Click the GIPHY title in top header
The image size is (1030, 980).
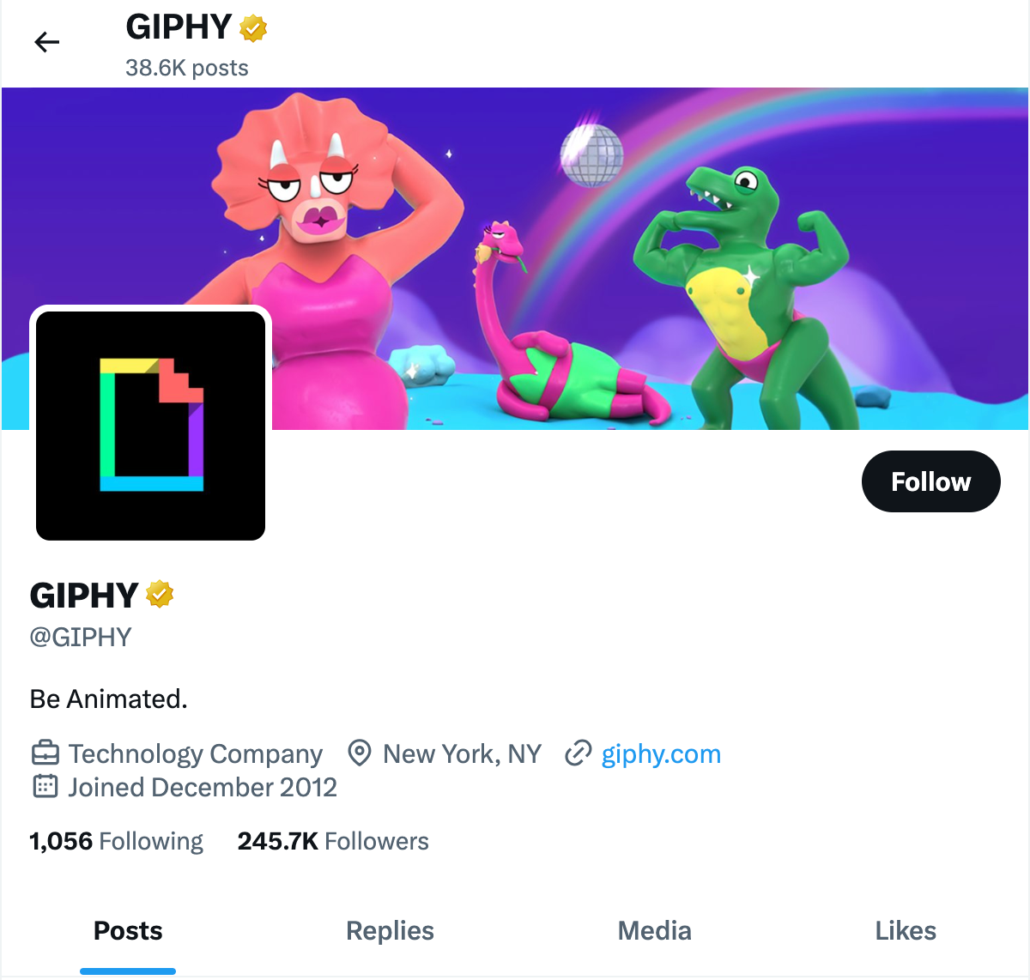point(179,27)
